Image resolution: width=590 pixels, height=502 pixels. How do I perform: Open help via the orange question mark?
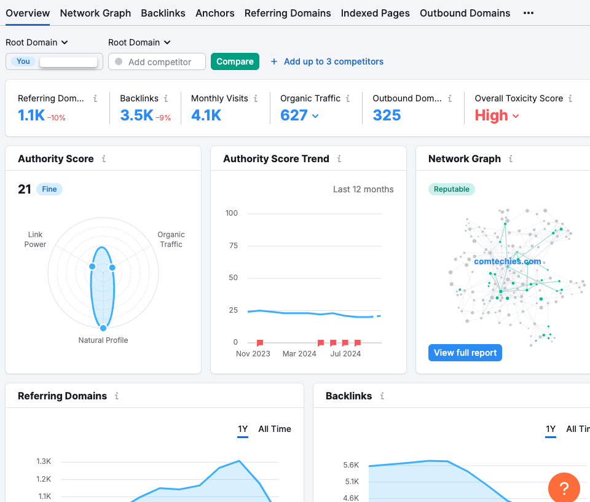564,487
